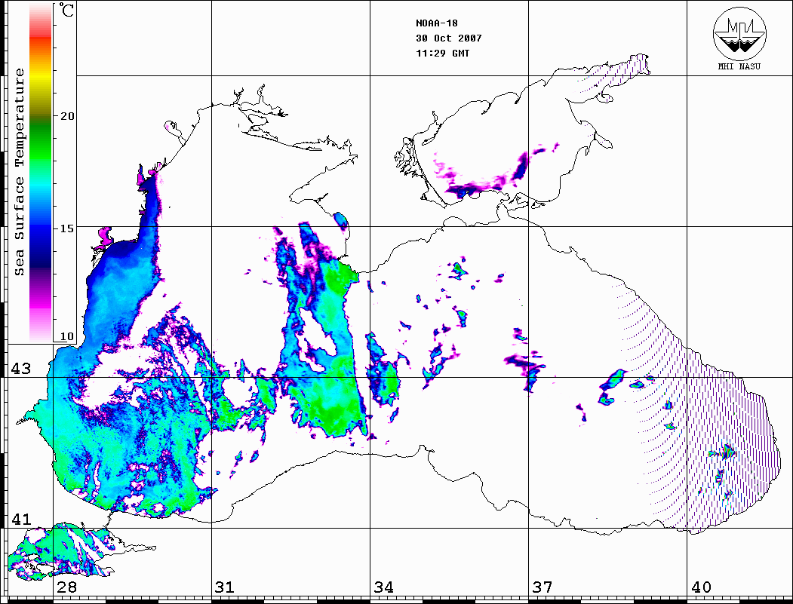Image resolution: width=793 pixels, height=604 pixels.
Task: Click the MHI NASU logo emblem
Action: click(739, 33)
